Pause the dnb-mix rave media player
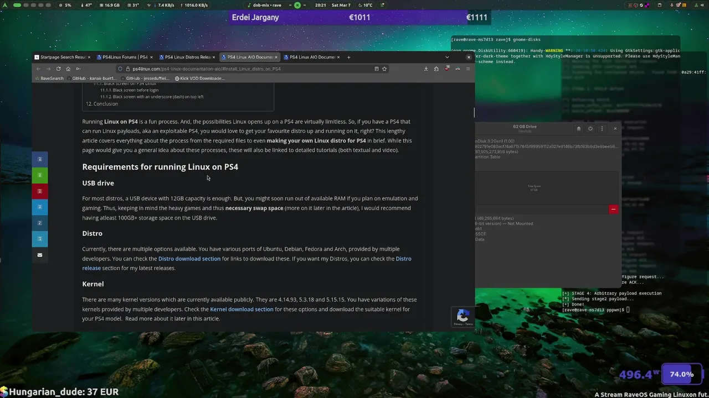The height and width of the screenshot is (398, 709). 297,5
